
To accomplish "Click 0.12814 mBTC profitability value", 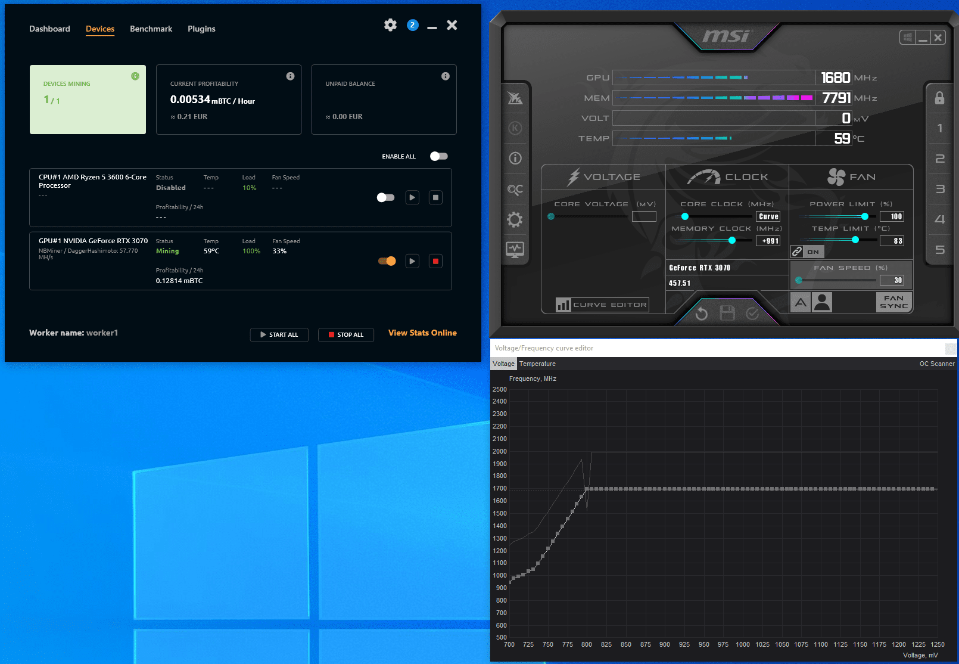I will pos(179,281).
